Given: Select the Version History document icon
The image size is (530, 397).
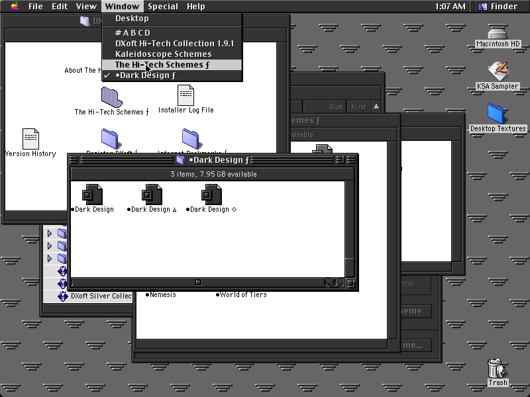Looking at the screenshot, I should [x=30, y=139].
